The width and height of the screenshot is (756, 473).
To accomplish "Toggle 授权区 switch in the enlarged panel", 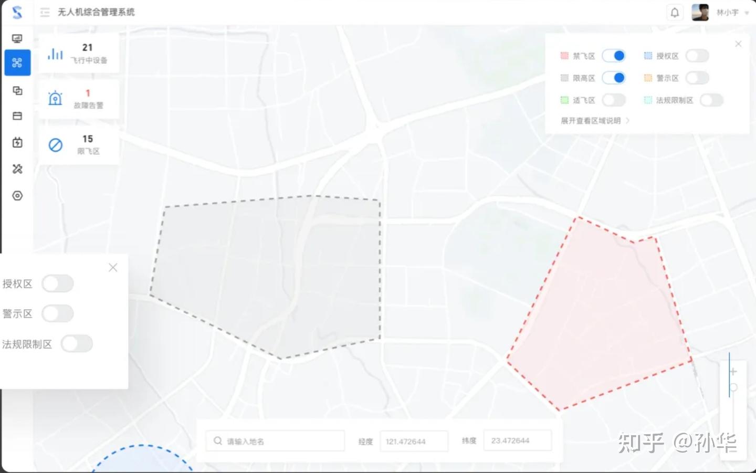I will click(x=58, y=283).
